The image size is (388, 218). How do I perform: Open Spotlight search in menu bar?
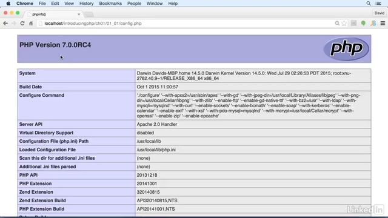coord(369,4)
